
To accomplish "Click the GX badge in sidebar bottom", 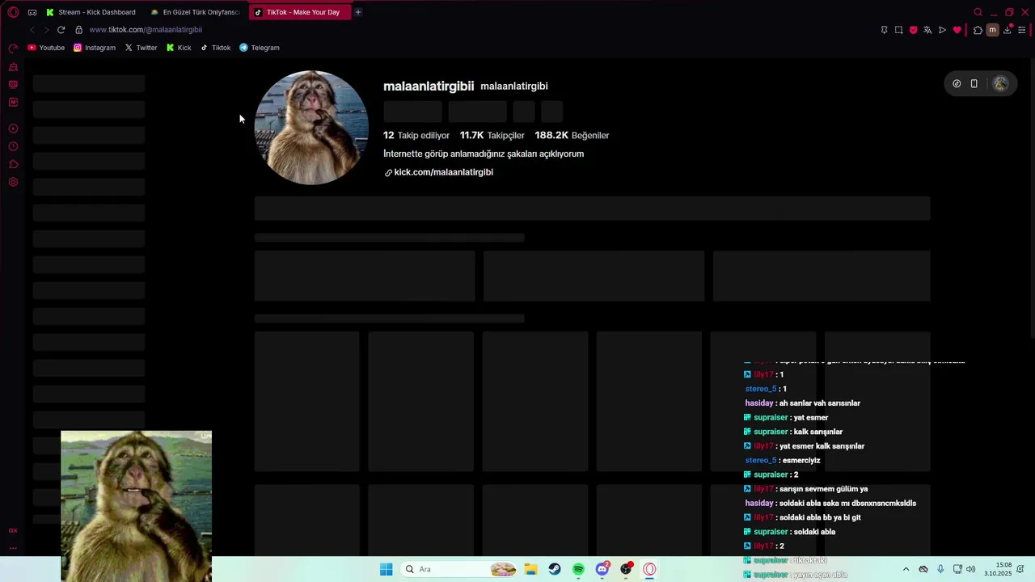I will [13, 530].
